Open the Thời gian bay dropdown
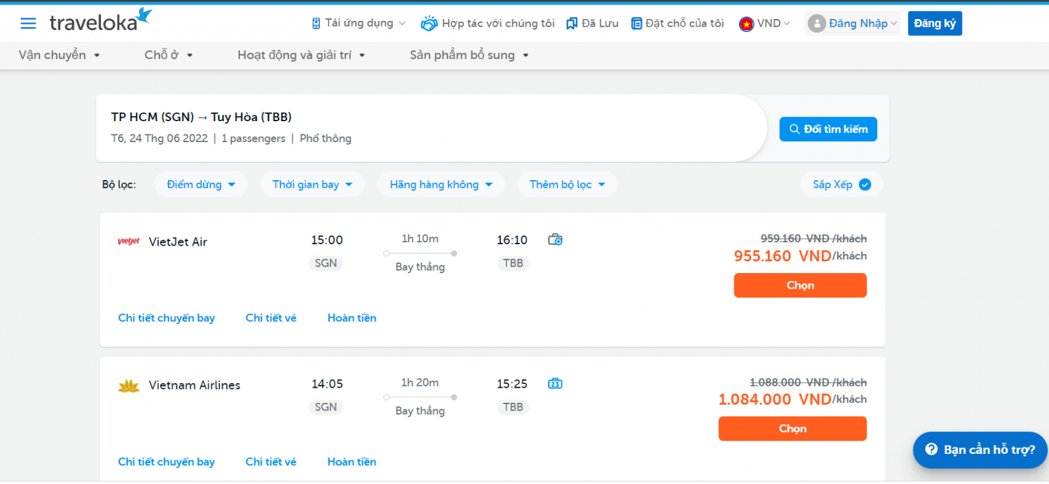 coord(312,185)
